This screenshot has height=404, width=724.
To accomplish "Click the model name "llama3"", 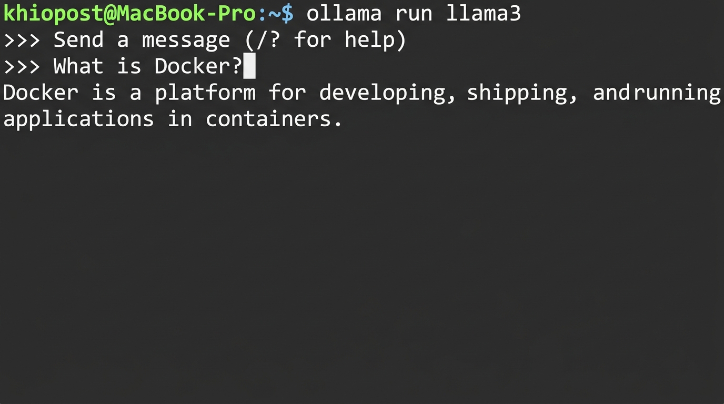I will coord(483,13).
